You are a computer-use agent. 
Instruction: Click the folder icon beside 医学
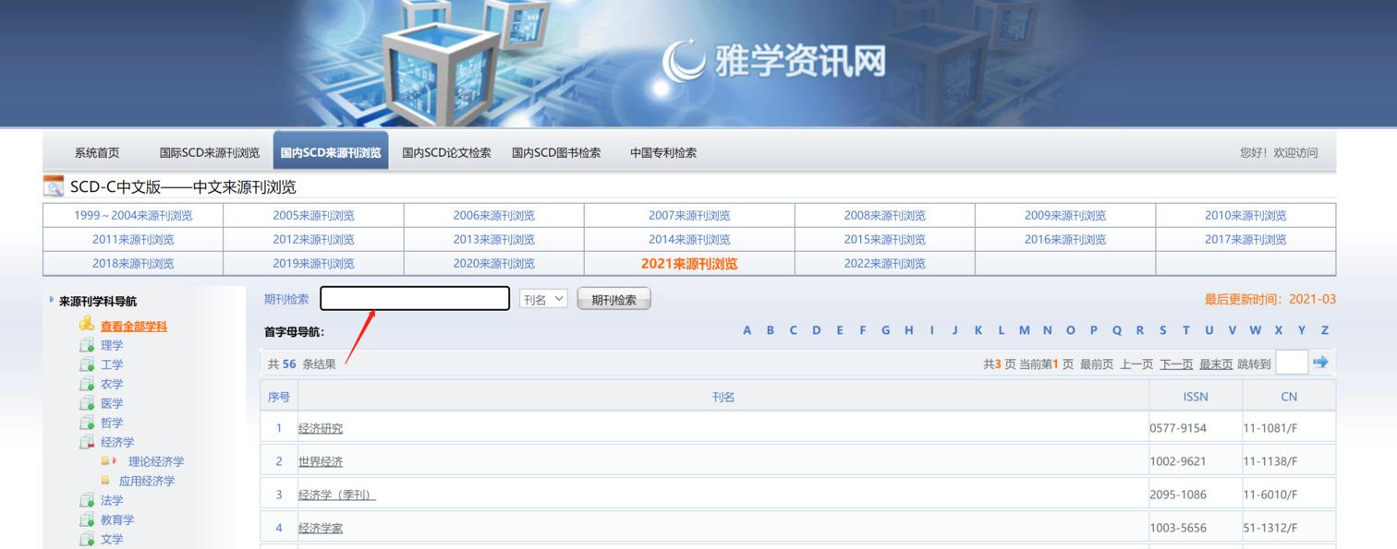tap(87, 403)
